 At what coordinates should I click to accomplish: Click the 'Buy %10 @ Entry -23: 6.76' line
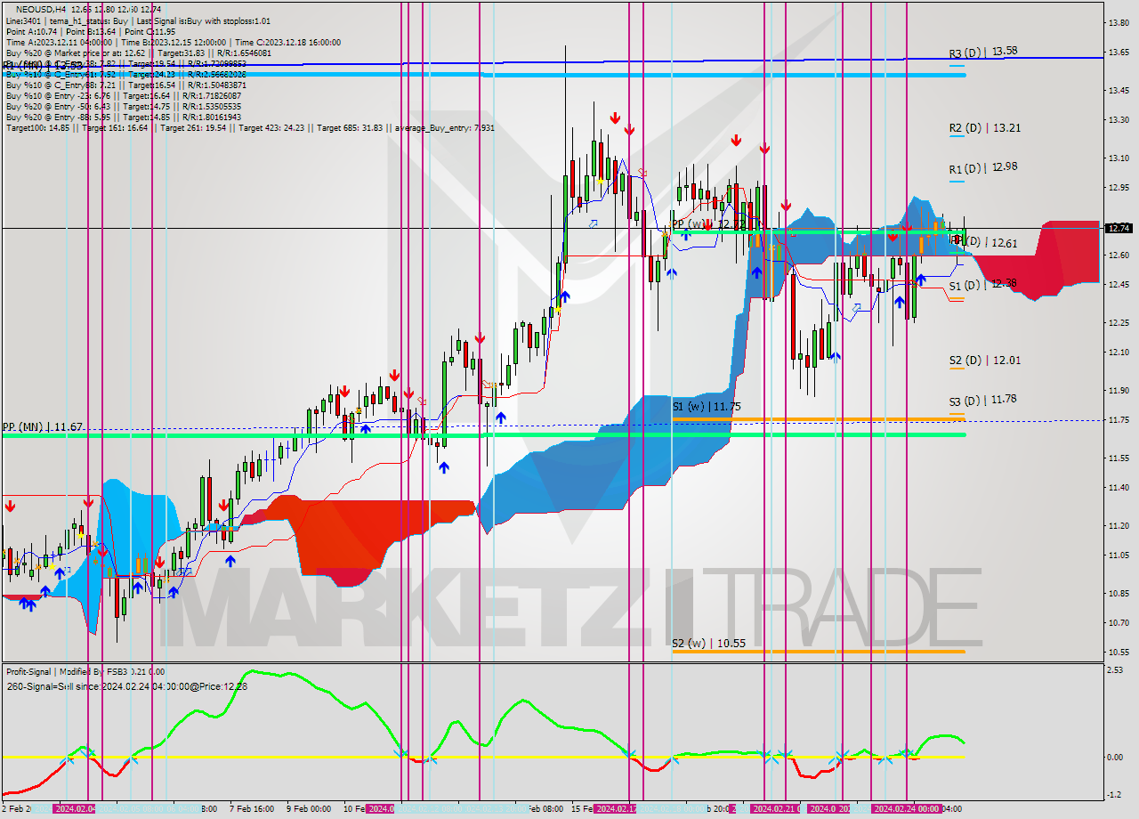[124, 95]
